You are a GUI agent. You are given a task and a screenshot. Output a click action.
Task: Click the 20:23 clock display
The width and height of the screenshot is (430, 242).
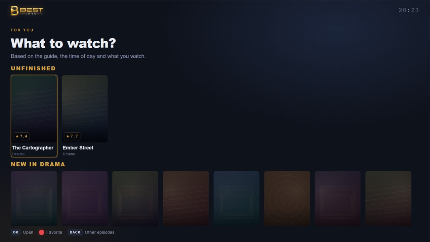click(x=409, y=10)
